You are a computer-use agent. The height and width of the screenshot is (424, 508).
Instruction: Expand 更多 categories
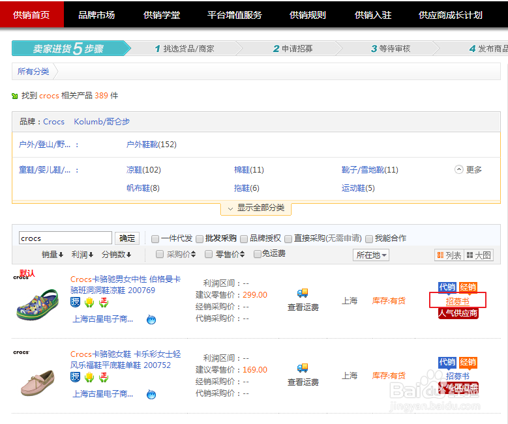(468, 169)
